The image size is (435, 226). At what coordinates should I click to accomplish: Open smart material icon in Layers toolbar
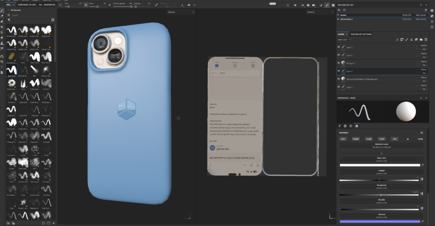click(416, 39)
